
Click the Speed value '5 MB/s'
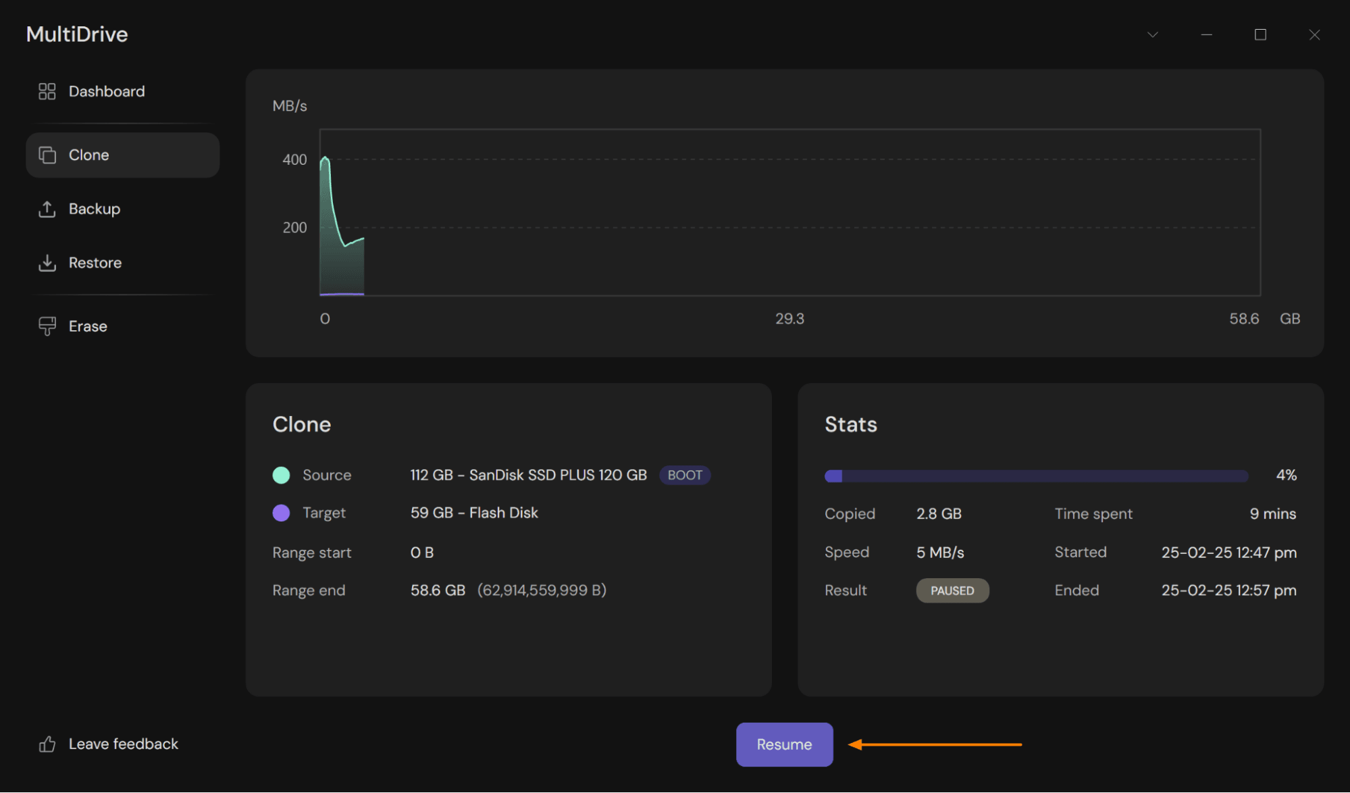940,553
